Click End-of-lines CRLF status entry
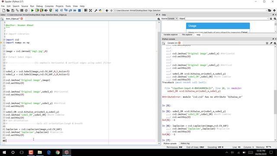This screenshot has width=277, height=156. (x=195, y=147)
